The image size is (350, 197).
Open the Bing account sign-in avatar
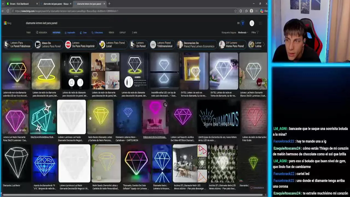[252, 23]
